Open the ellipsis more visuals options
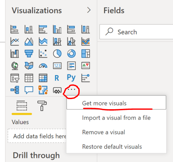 point(71,90)
